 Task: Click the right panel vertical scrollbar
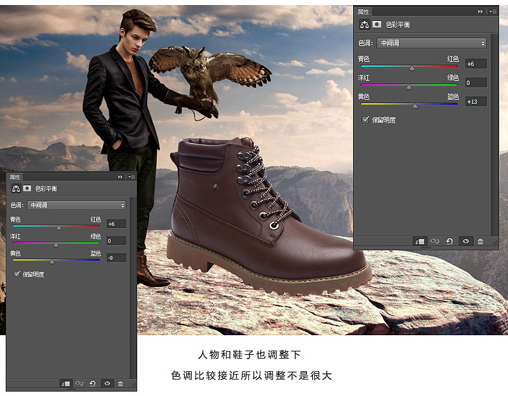pyautogui.click(x=495, y=134)
